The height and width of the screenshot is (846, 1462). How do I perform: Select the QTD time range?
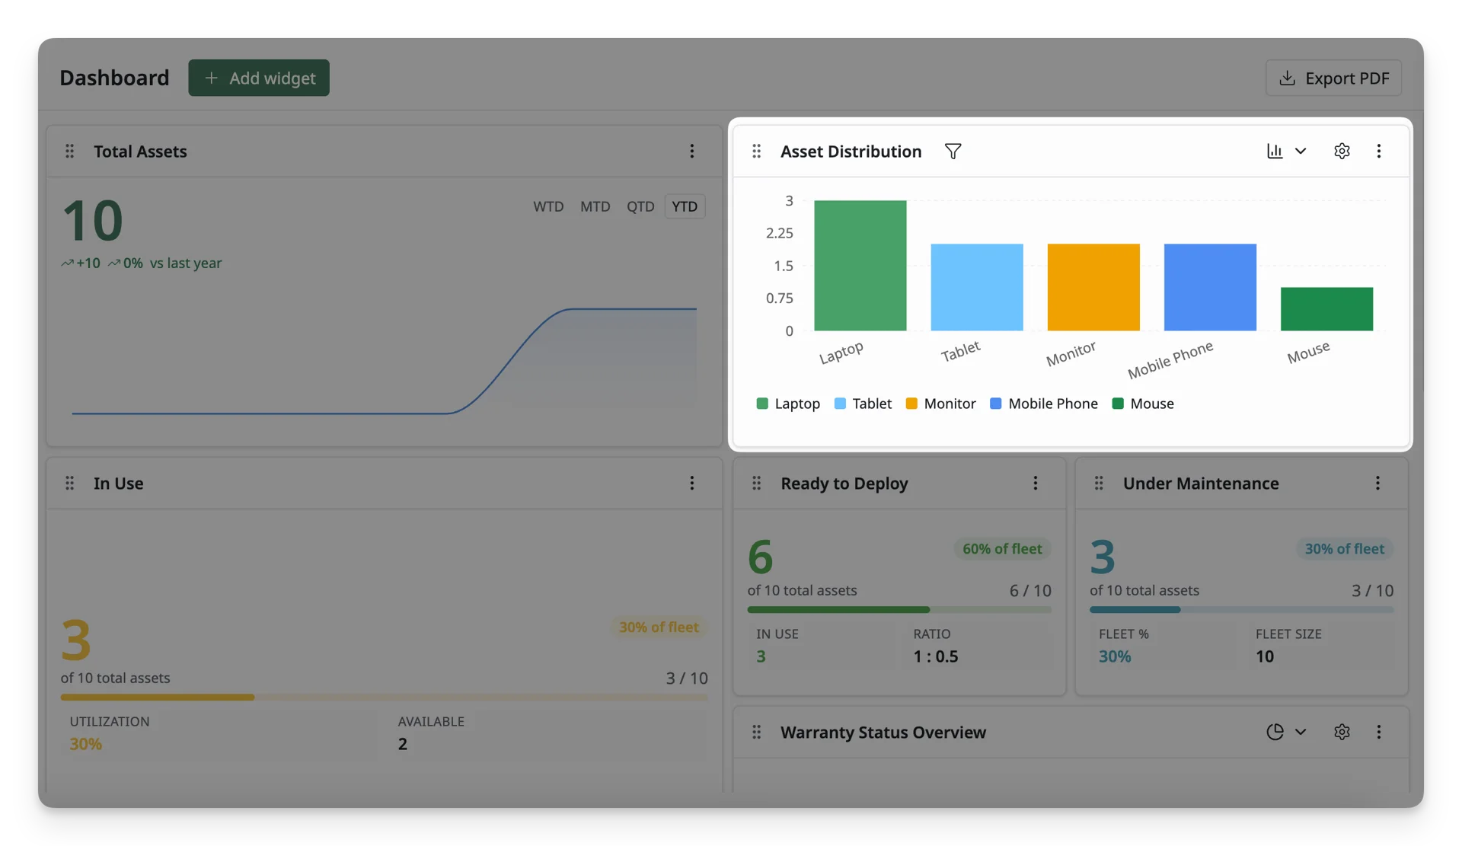pos(640,206)
